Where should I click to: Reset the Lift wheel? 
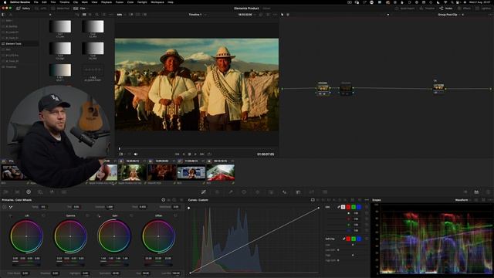43,215
